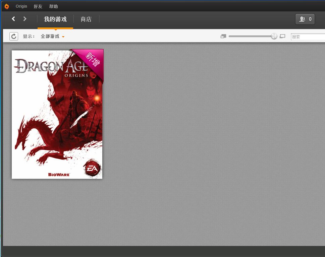325x257 pixels.
Task: Open the friends list button showing 0
Action: 305,19
